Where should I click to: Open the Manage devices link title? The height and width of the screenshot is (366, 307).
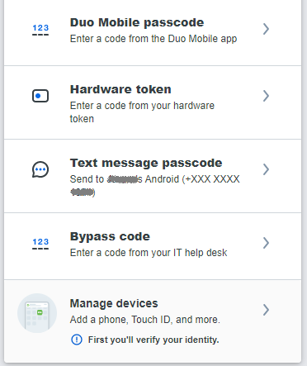[114, 303]
